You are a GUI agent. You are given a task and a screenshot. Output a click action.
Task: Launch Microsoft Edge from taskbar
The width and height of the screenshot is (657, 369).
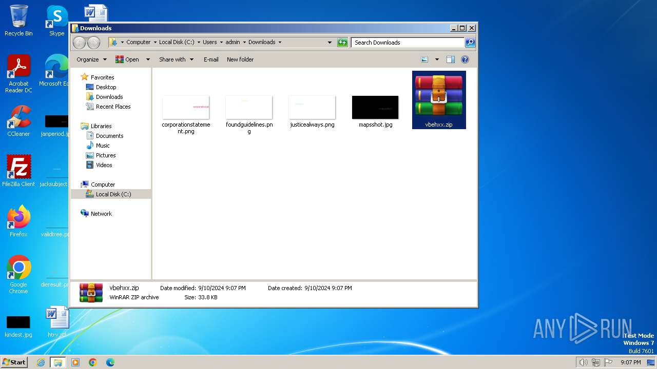click(x=110, y=362)
